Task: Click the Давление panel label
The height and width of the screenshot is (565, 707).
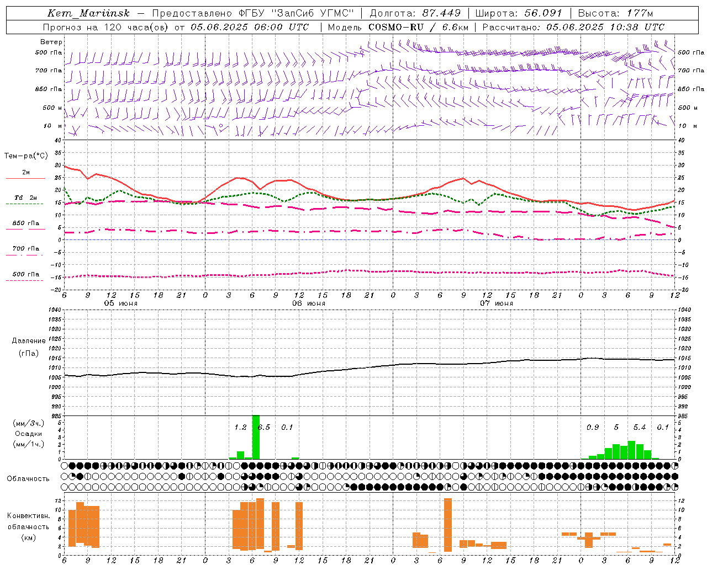Action: [x=28, y=341]
